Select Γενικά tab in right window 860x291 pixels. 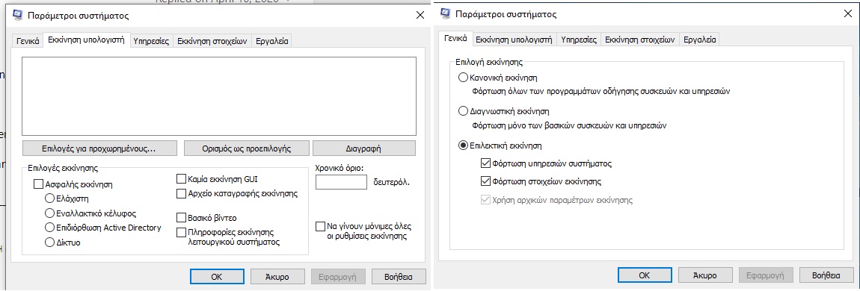(455, 39)
